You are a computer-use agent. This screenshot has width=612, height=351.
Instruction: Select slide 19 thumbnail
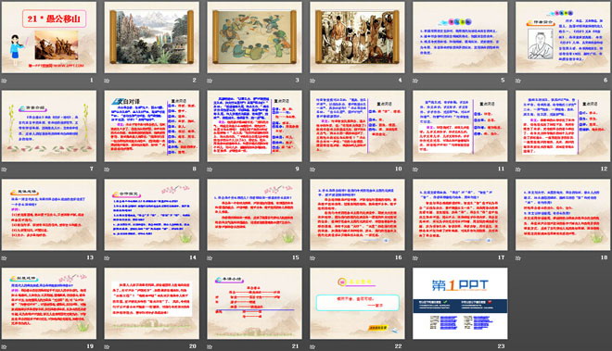(x=49, y=303)
